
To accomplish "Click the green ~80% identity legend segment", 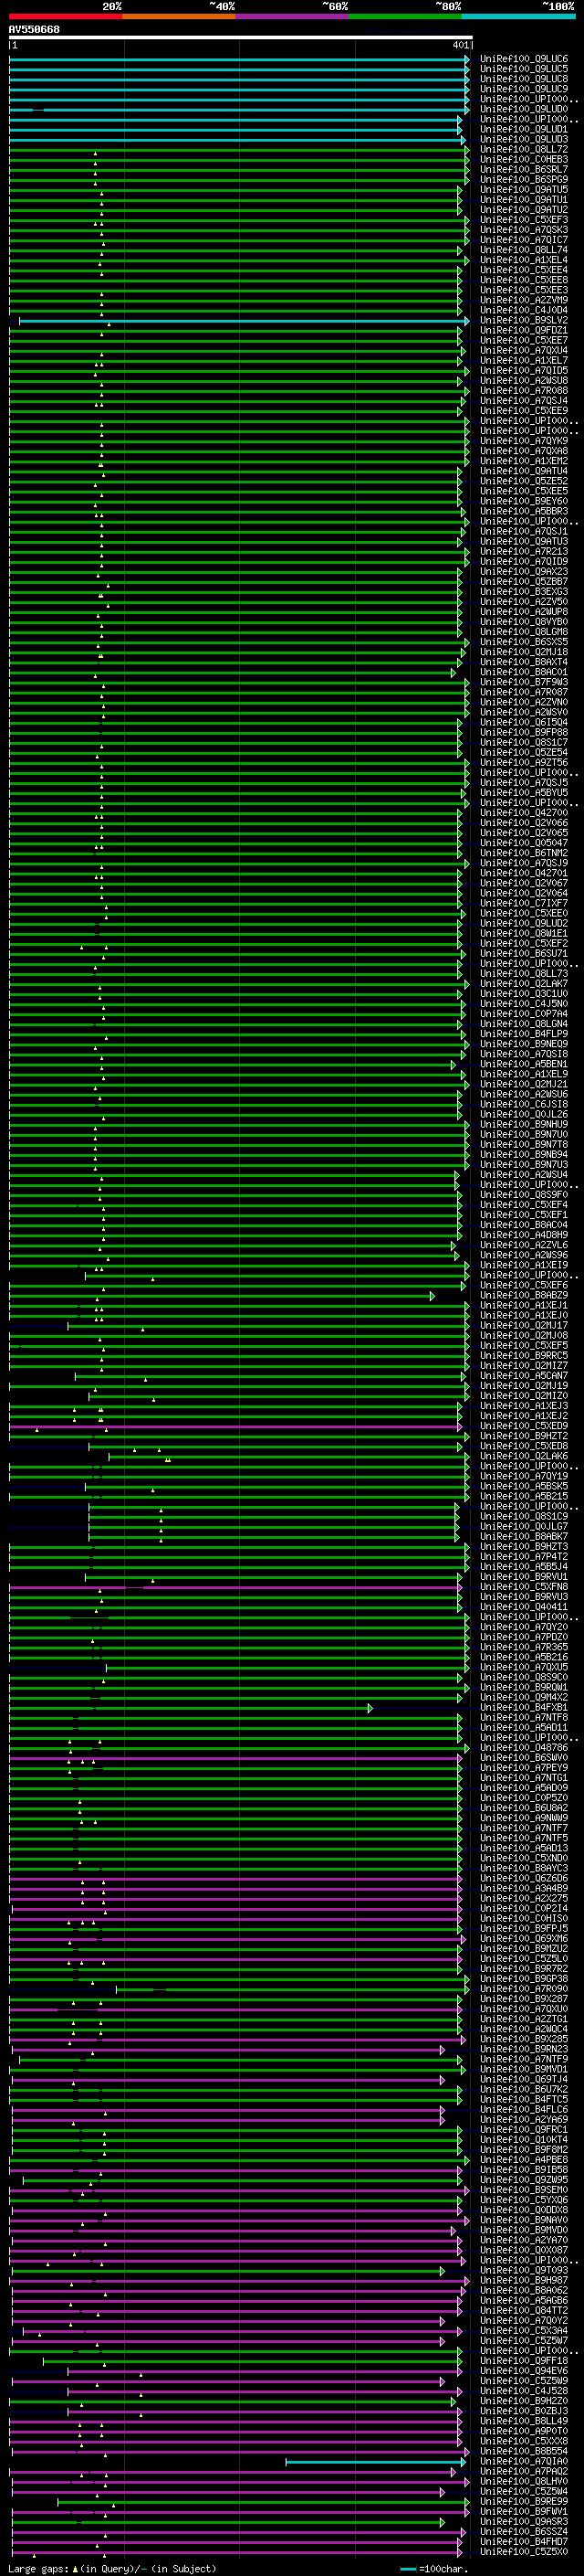I will pos(405,16).
